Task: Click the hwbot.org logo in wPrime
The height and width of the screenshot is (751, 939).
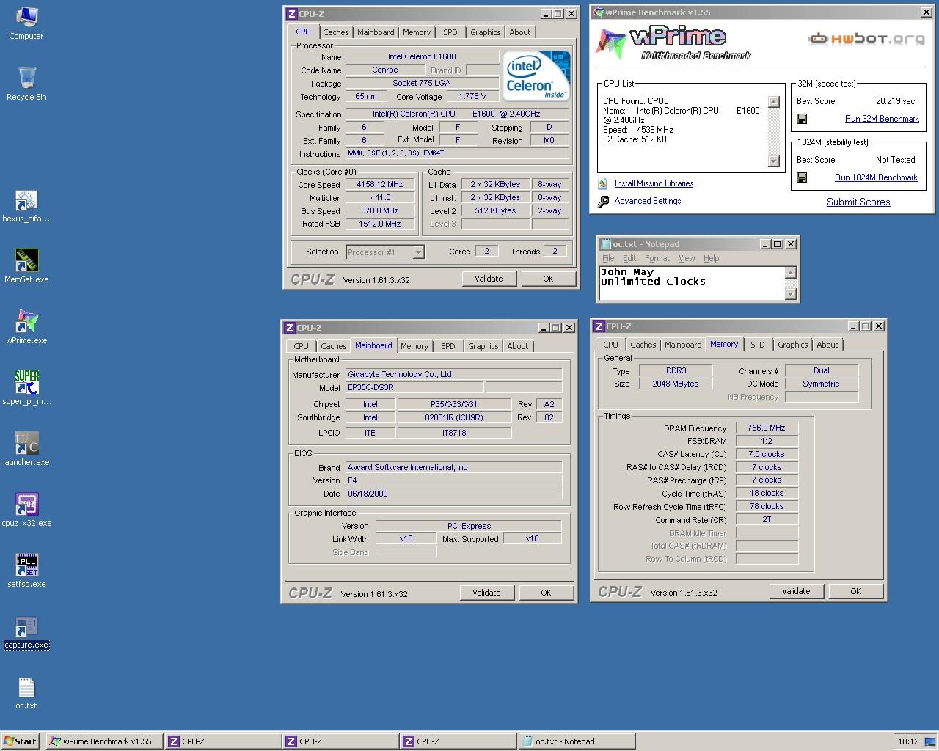Action: tap(866, 39)
